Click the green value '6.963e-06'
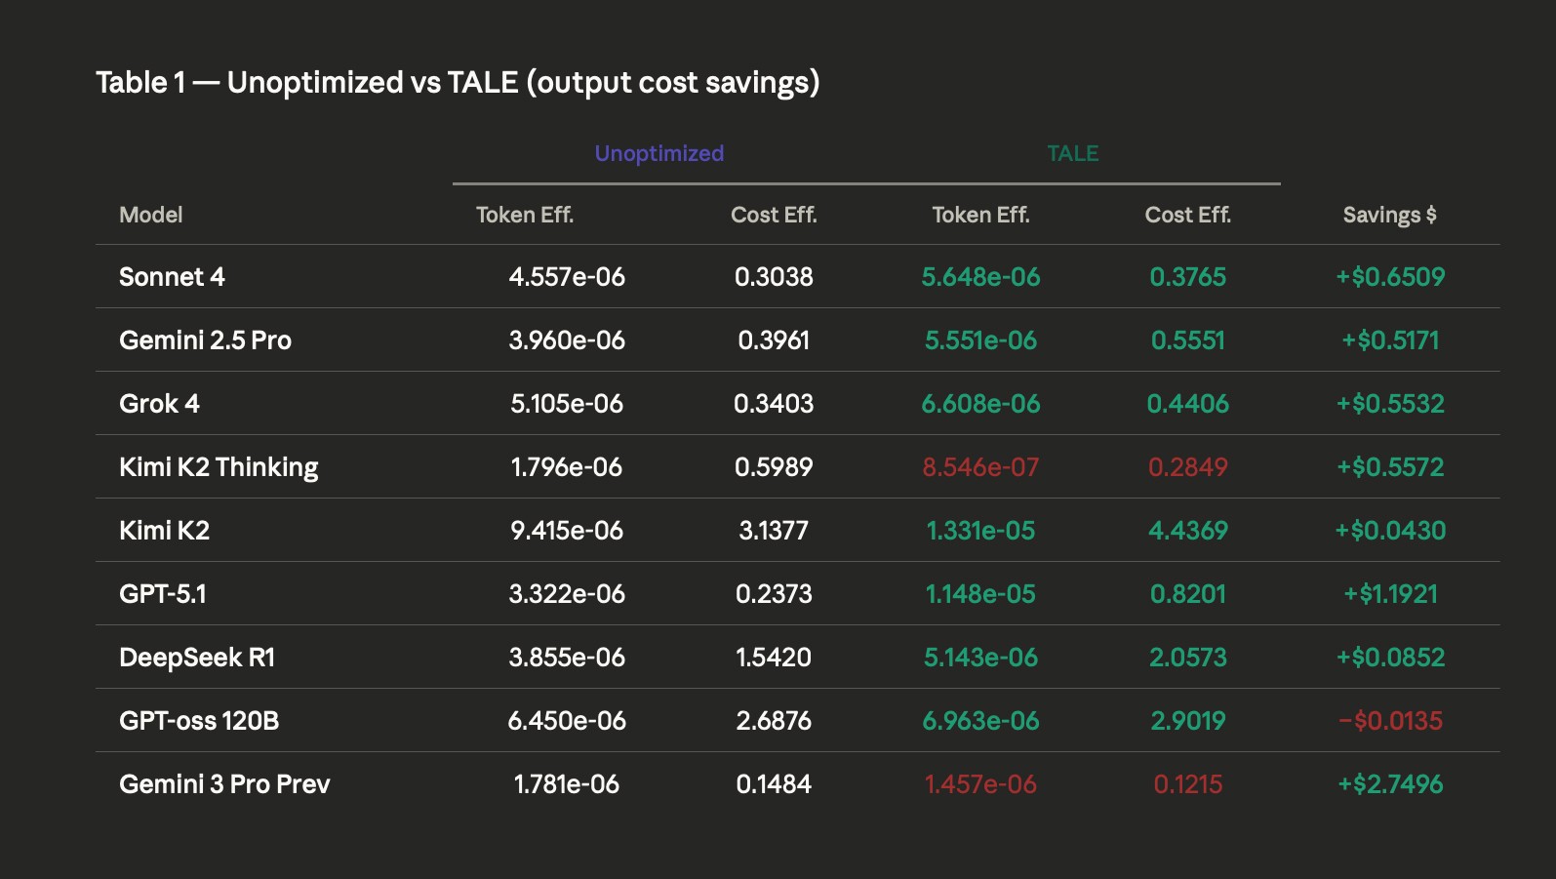1556x879 pixels. click(x=981, y=721)
